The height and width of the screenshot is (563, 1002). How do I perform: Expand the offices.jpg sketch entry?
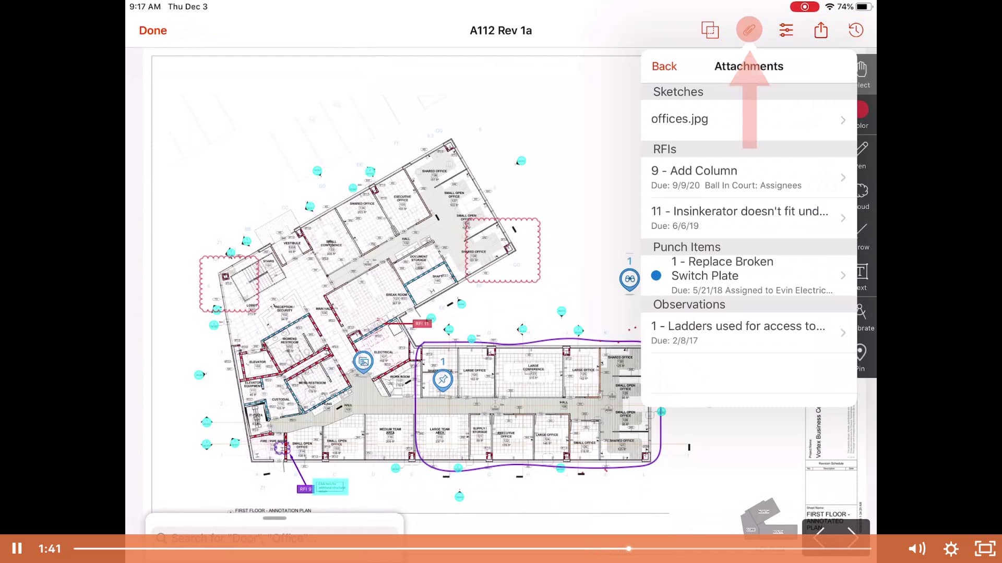tap(746, 119)
